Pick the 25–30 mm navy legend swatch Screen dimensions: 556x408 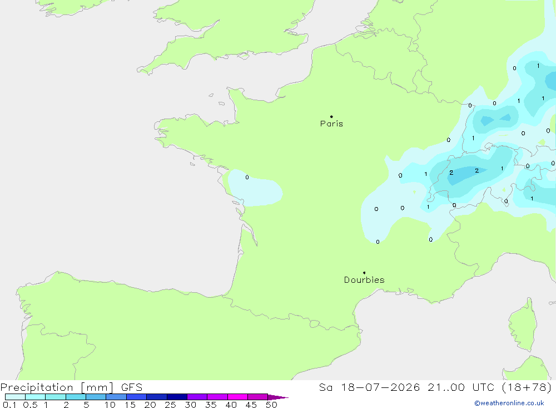click(x=177, y=397)
